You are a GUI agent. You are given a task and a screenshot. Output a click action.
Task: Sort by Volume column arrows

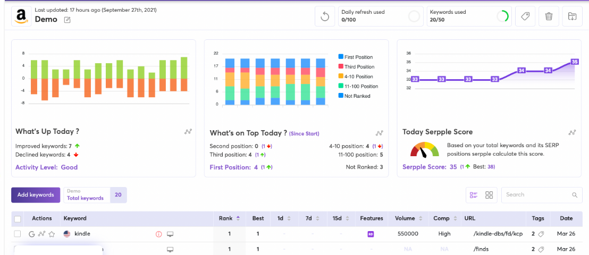(420, 218)
